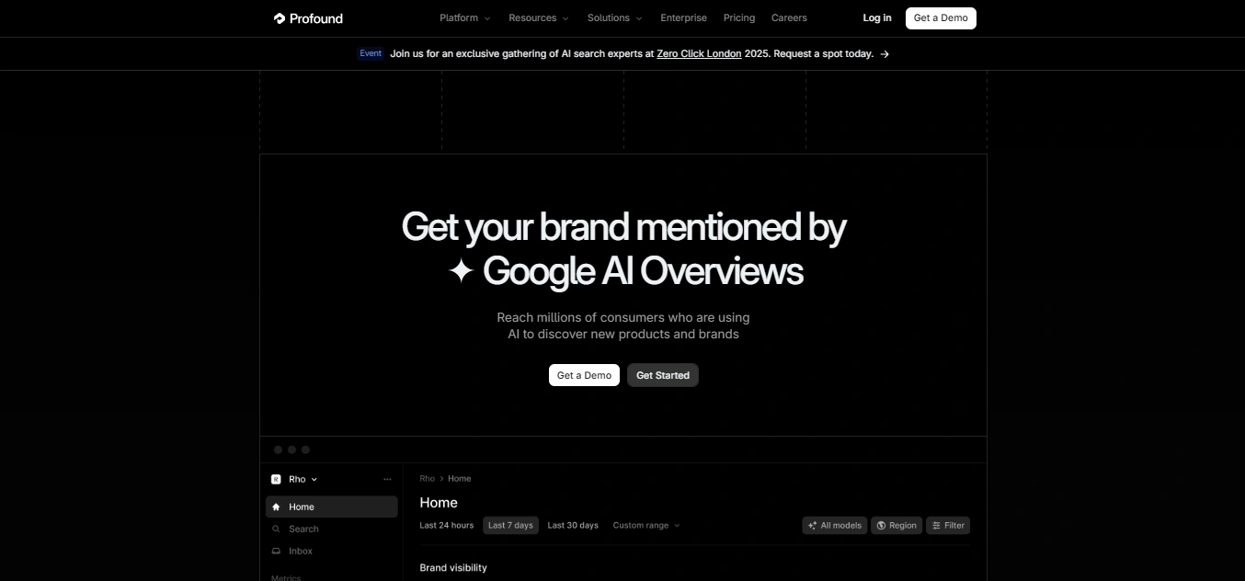The image size is (1245, 581).
Task: Go to the Enterprise page
Action: [684, 18]
